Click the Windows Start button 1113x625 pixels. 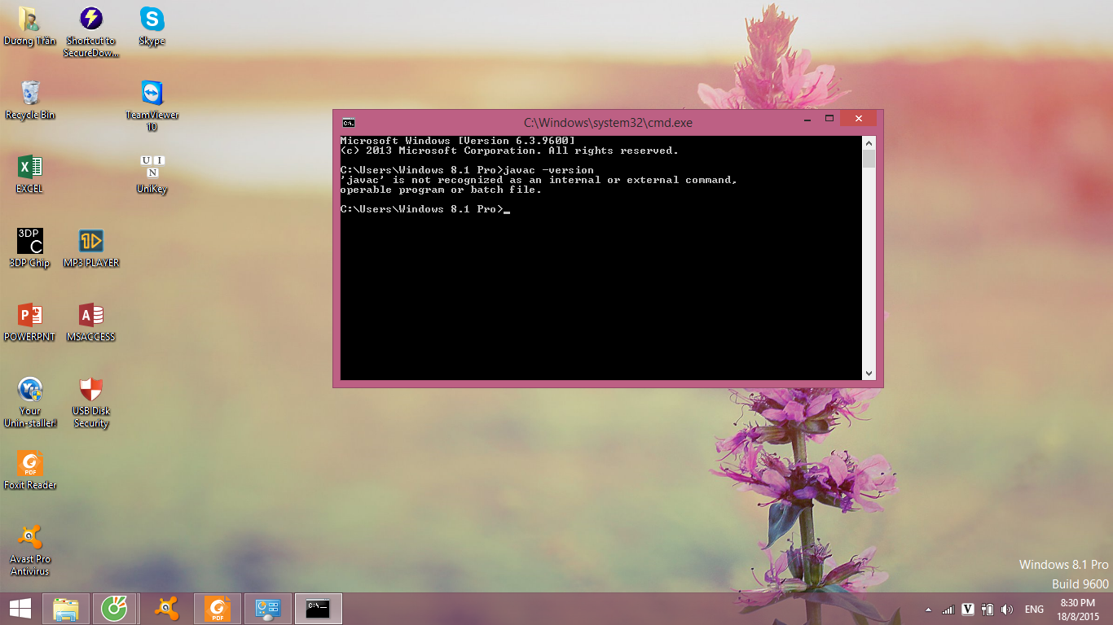(20, 609)
